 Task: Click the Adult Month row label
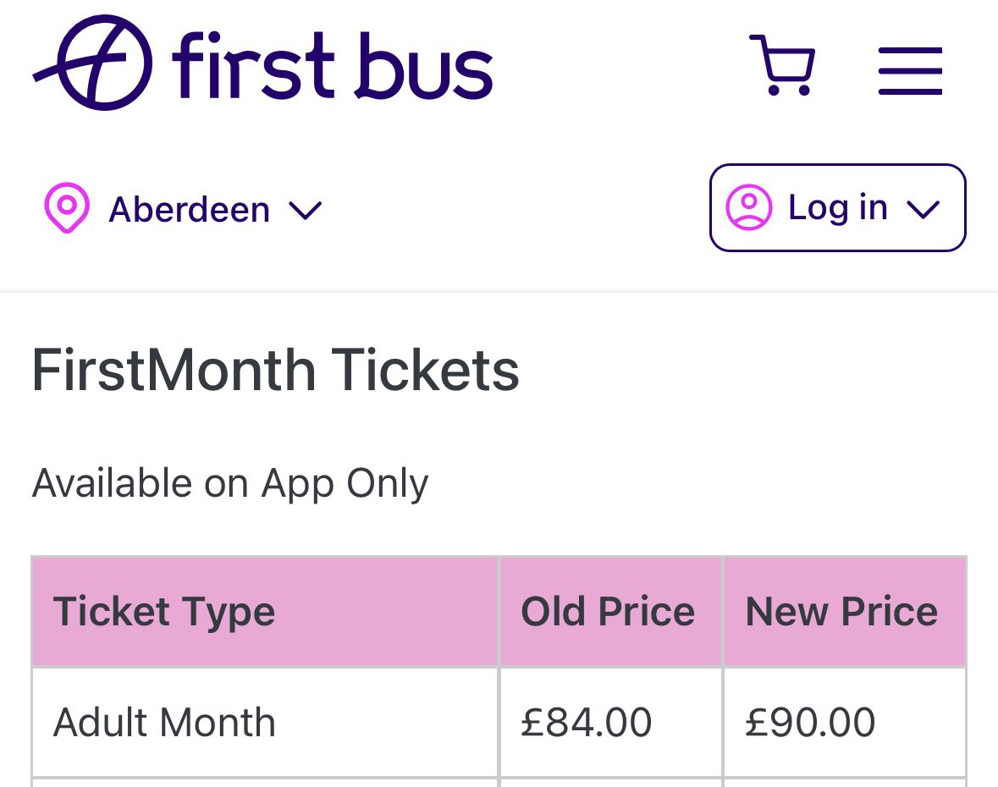coord(164,723)
